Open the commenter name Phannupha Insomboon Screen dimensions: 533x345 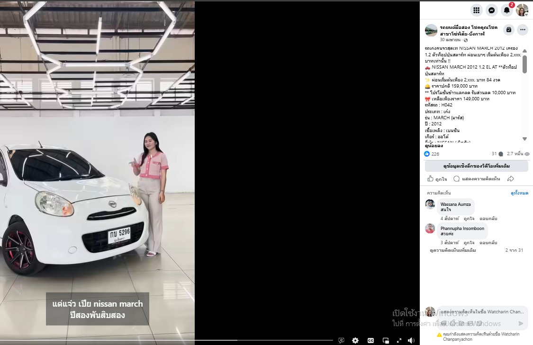[462, 228]
